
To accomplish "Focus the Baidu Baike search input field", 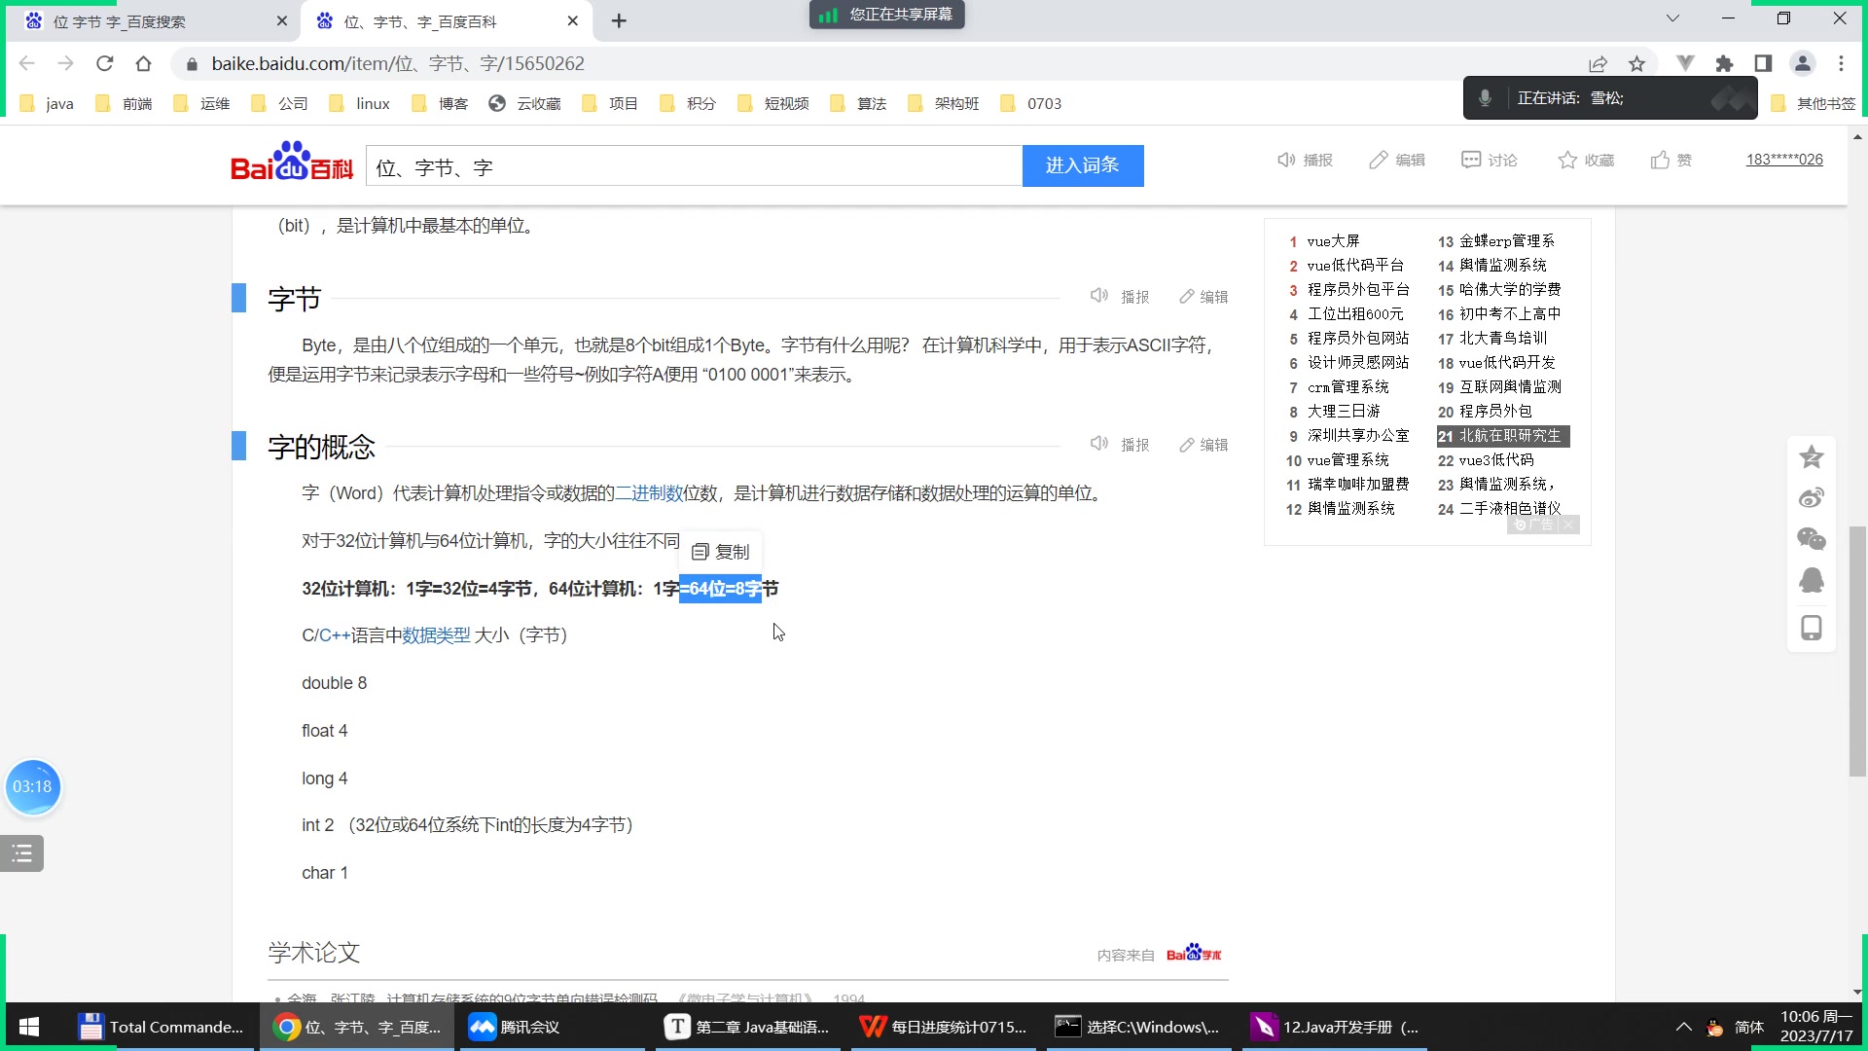I will 693,167.
